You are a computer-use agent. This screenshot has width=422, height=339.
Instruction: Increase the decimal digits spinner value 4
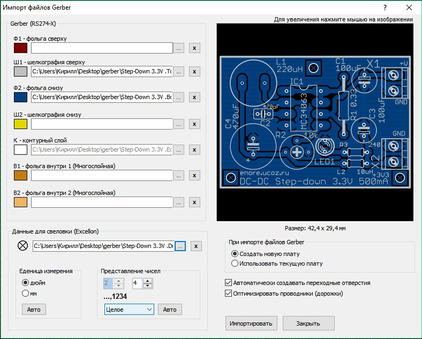point(148,280)
